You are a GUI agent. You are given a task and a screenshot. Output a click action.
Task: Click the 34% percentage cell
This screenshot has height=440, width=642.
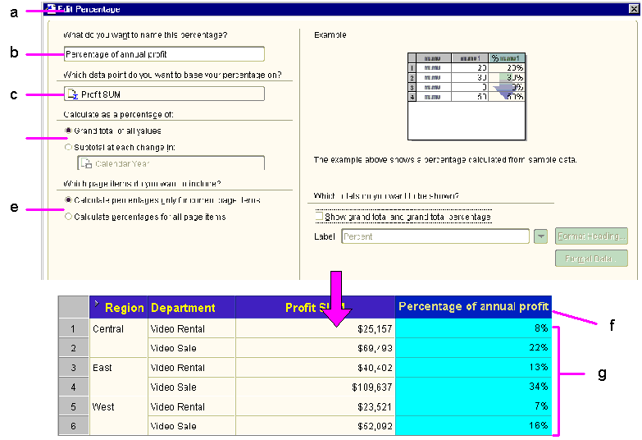click(x=473, y=387)
